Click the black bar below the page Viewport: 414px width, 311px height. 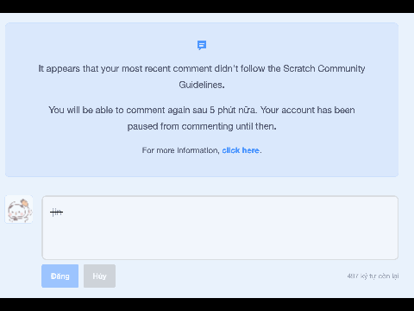click(x=207, y=304)
